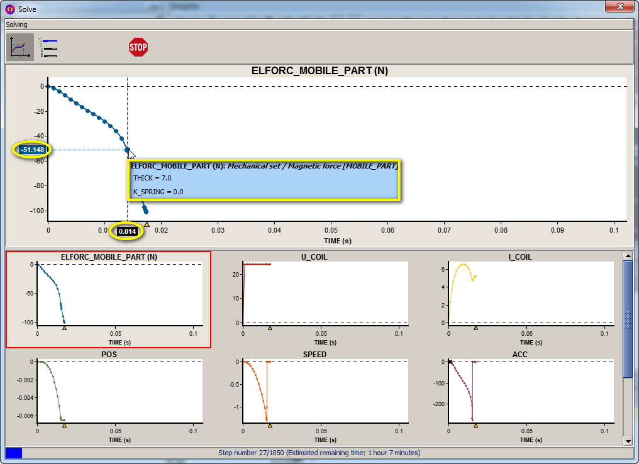Screen dimensions: 639x464
Task: Open the Solving menu
Action: [17, 25]
